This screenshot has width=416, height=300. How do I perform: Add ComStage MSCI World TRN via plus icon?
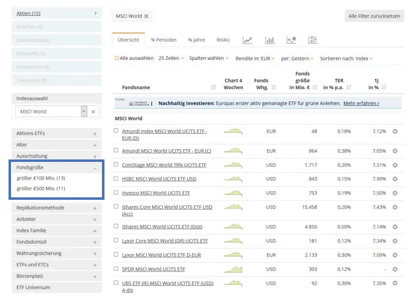pyautogui.click(x=395, y=165)
